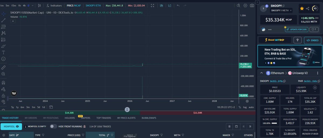The width and height of the screenshot is (323, 138).
Task: Open the emoji icons tool
Action: coord(3,59)
